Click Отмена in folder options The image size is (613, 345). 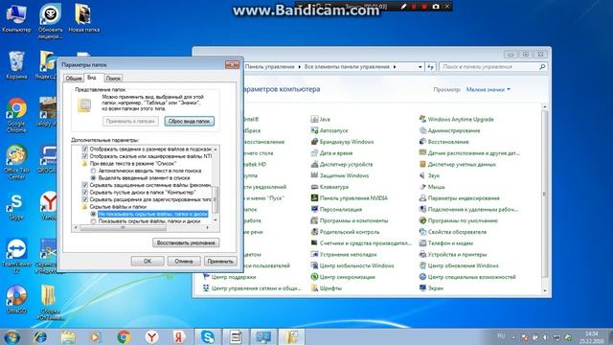point(184,262)
